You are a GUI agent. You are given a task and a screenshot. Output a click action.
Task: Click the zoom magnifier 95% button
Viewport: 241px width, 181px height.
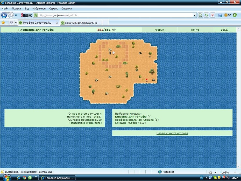point(224,172)
